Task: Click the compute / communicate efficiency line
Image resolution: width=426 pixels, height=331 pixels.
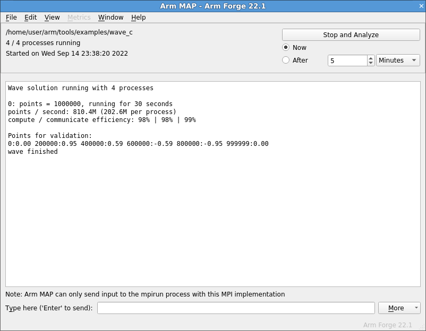Action: tap(102, 120)
